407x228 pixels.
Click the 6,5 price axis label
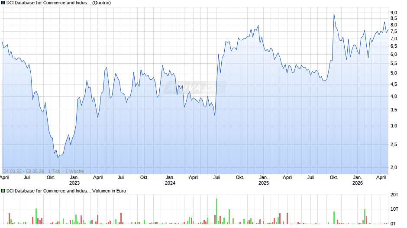(394, 46)
